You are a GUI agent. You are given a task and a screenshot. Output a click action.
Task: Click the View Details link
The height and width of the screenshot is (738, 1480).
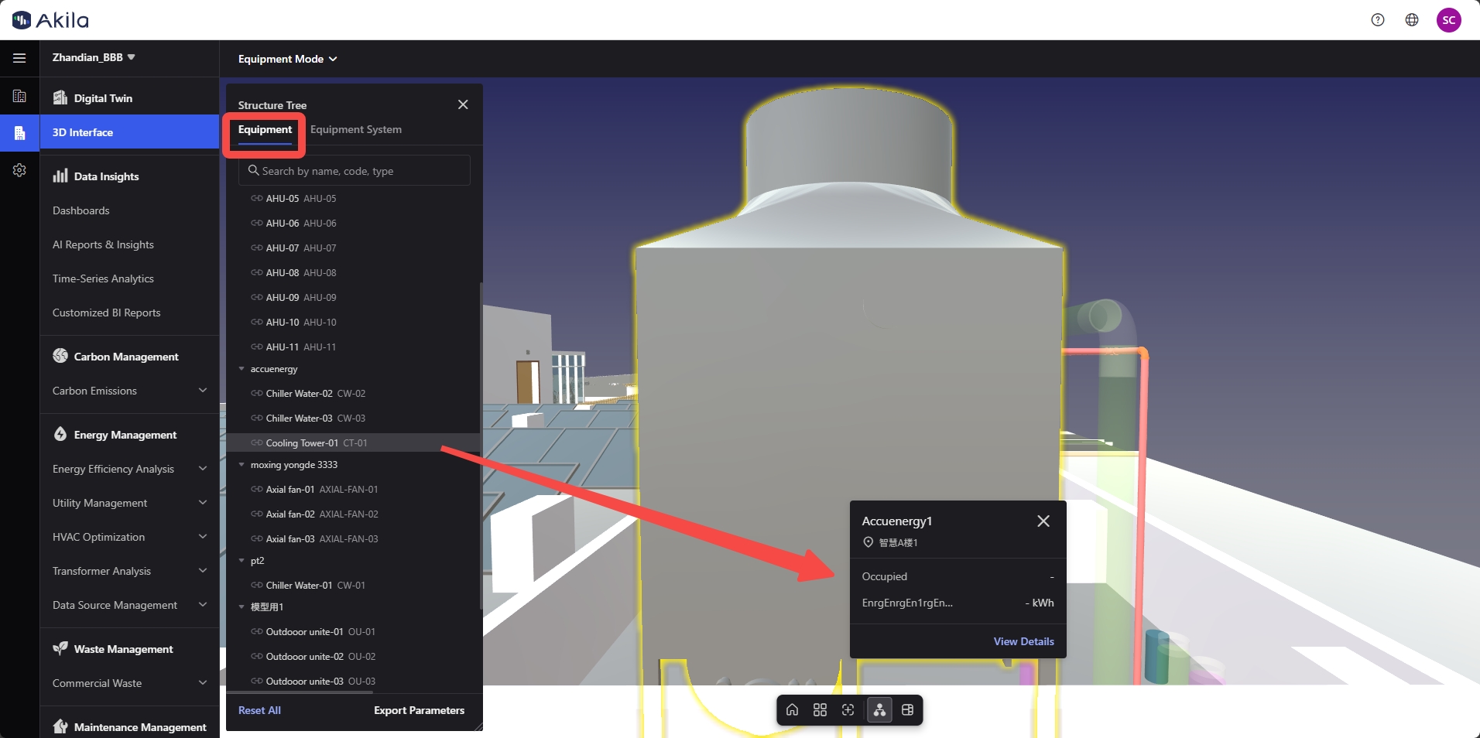tap(1023, 641)
